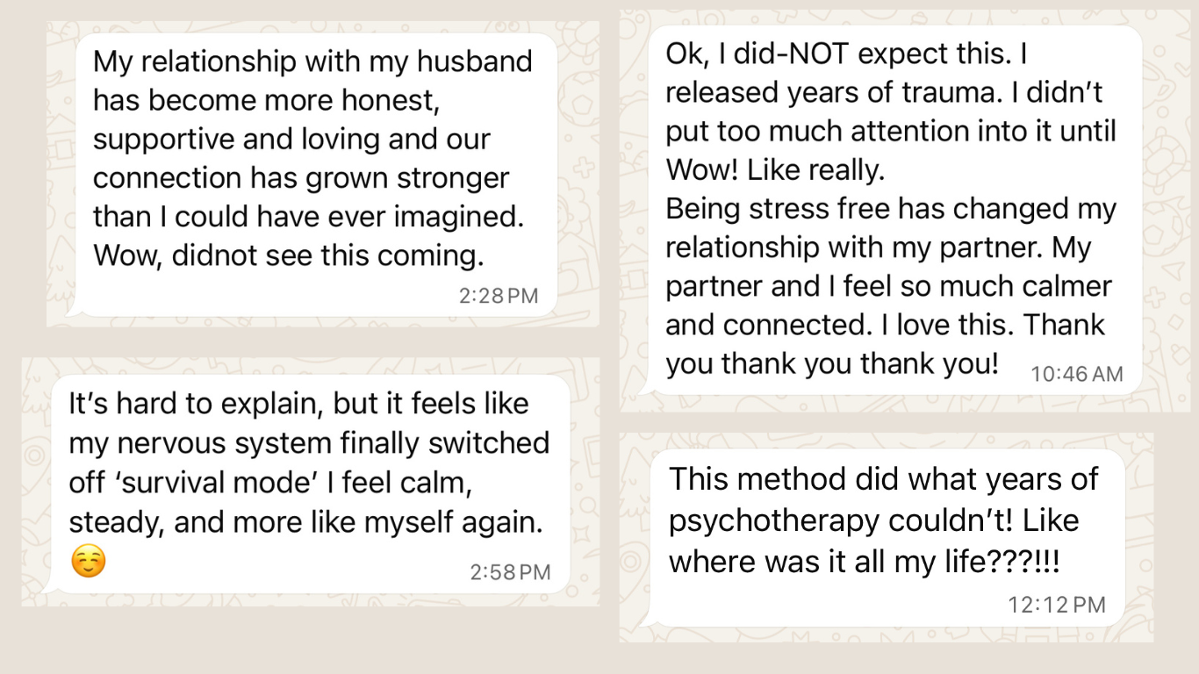Click the line 'connection has grown stronger'
This screenshot has height=674, width=1199.
coord(301,178)
